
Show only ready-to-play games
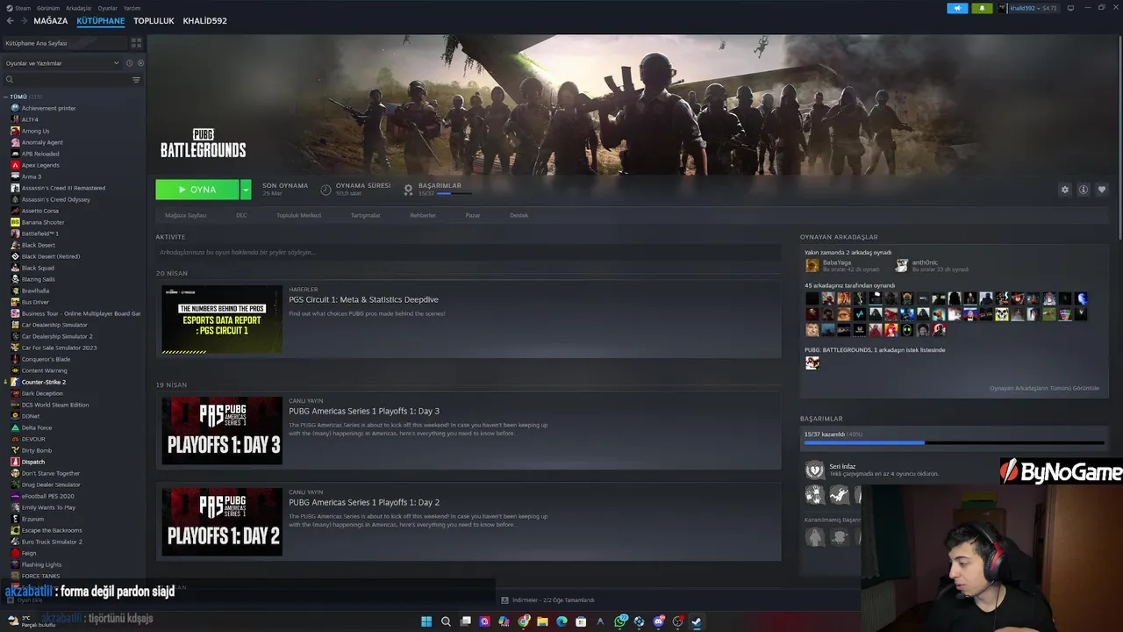click(x=140, y=63)
